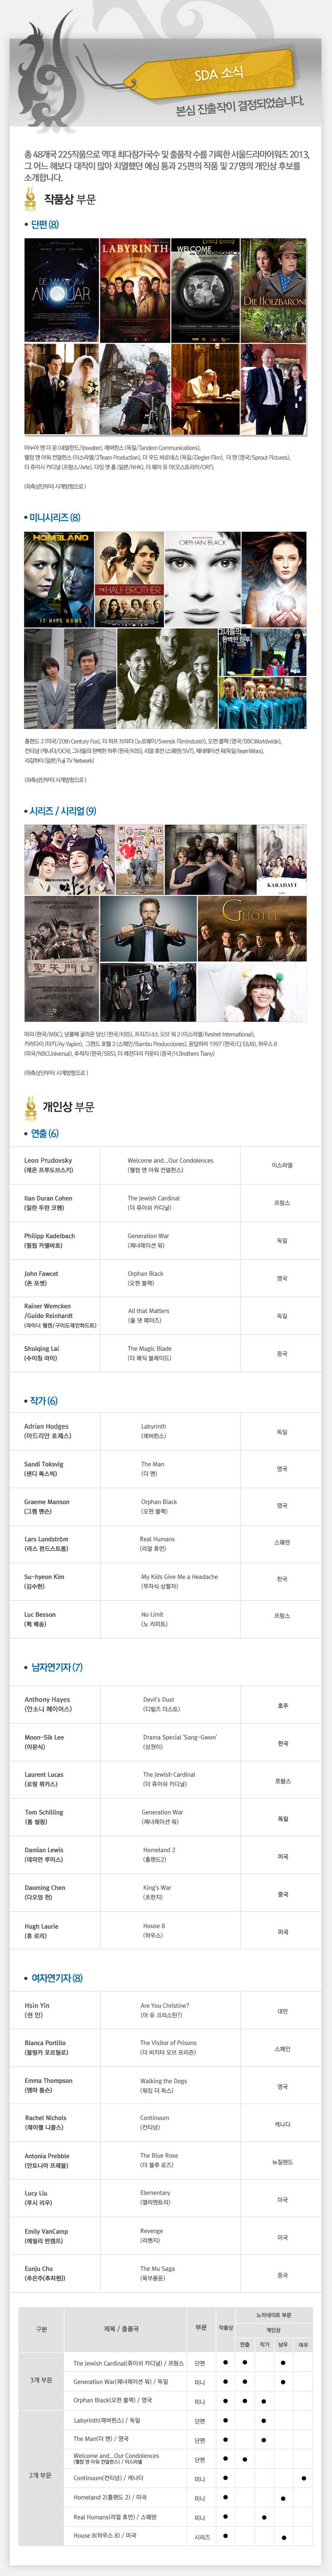The height and width of the screenshot is (2576, 332).
Task: Open The Half Brother poster
Action: pyautogui.click(x=129, y=579)
